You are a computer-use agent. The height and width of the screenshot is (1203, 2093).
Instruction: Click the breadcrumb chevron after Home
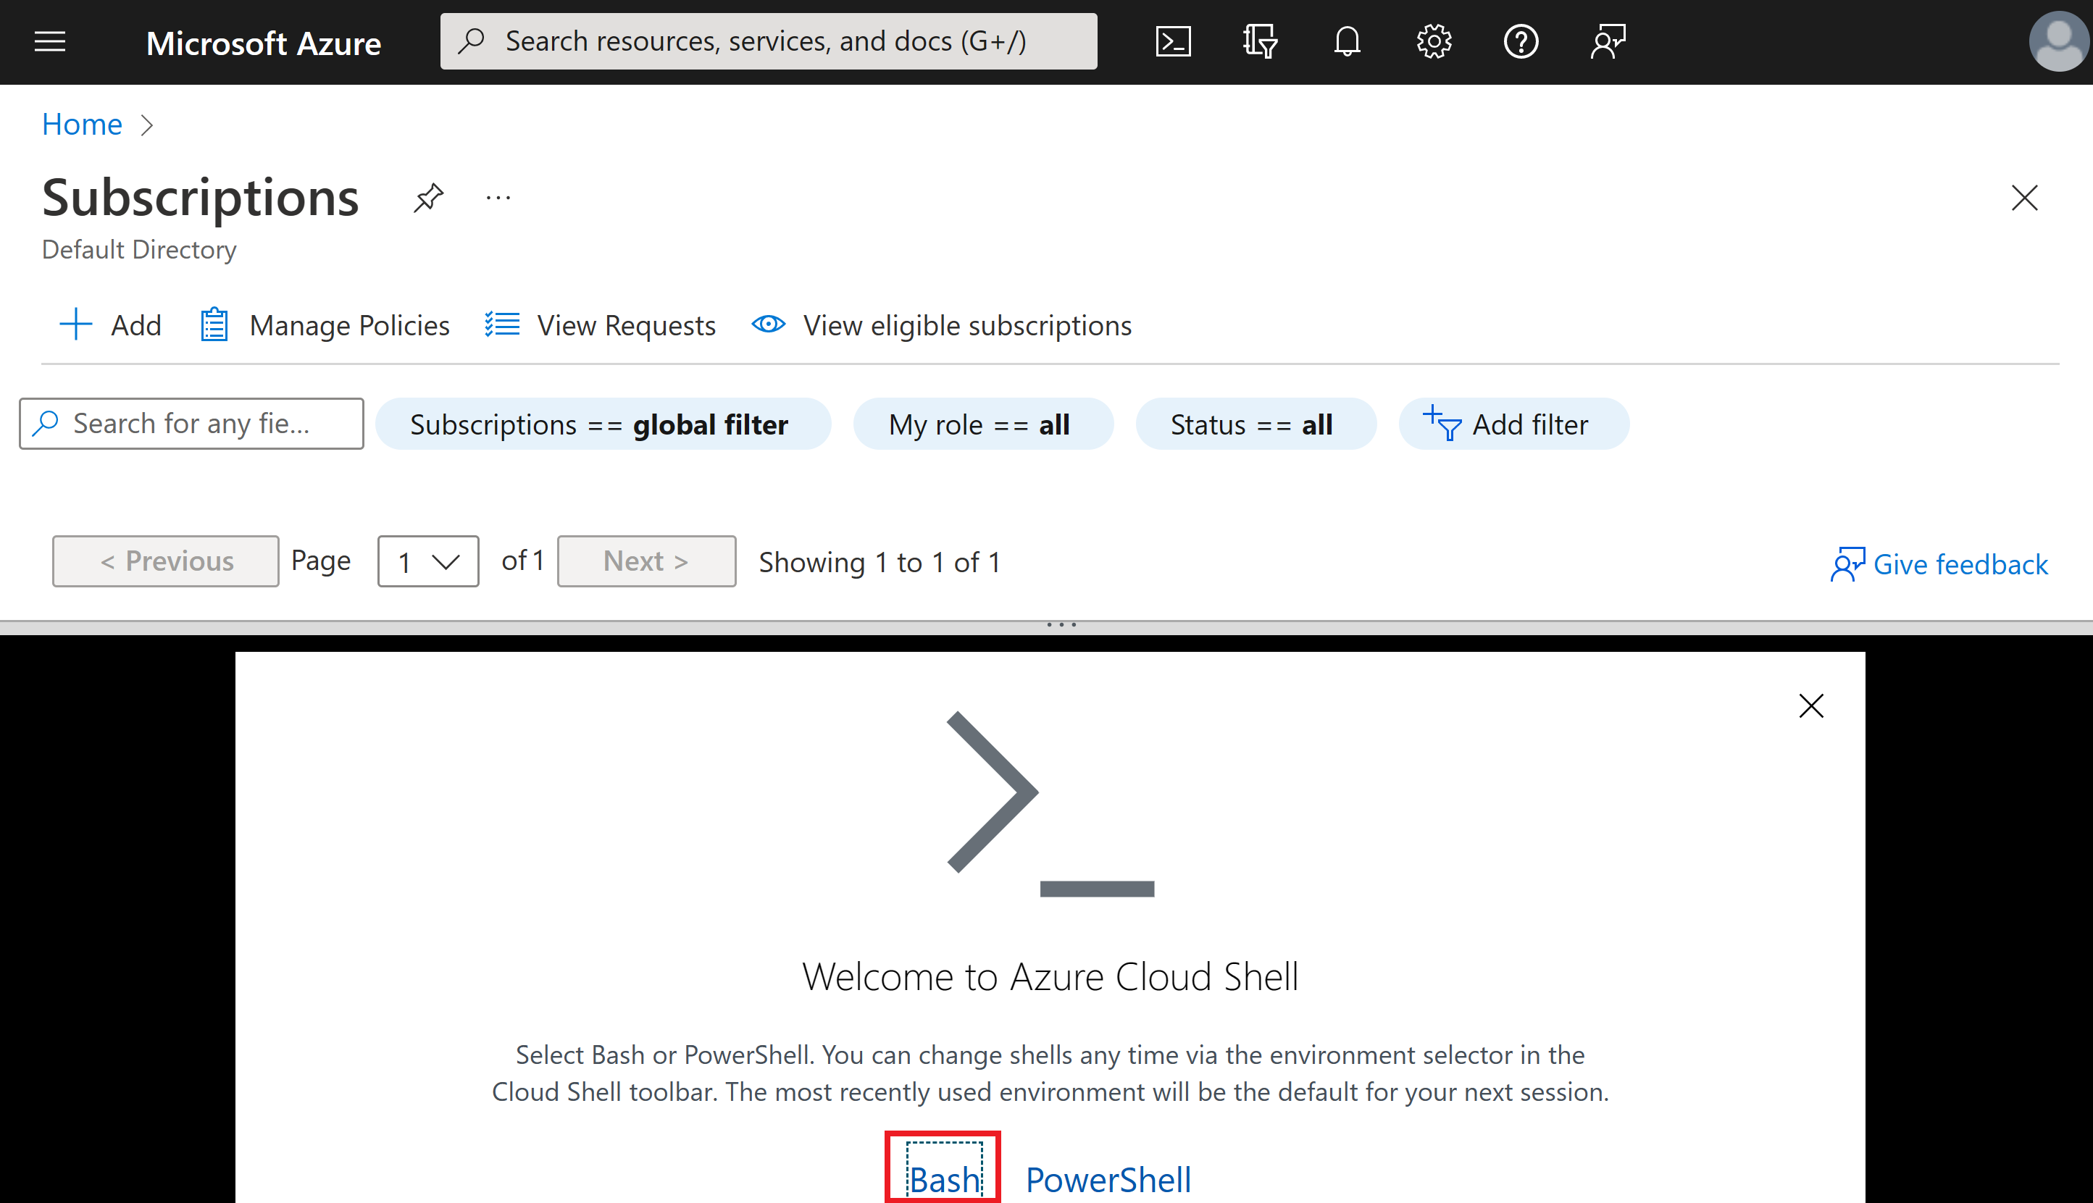[147, 125]
